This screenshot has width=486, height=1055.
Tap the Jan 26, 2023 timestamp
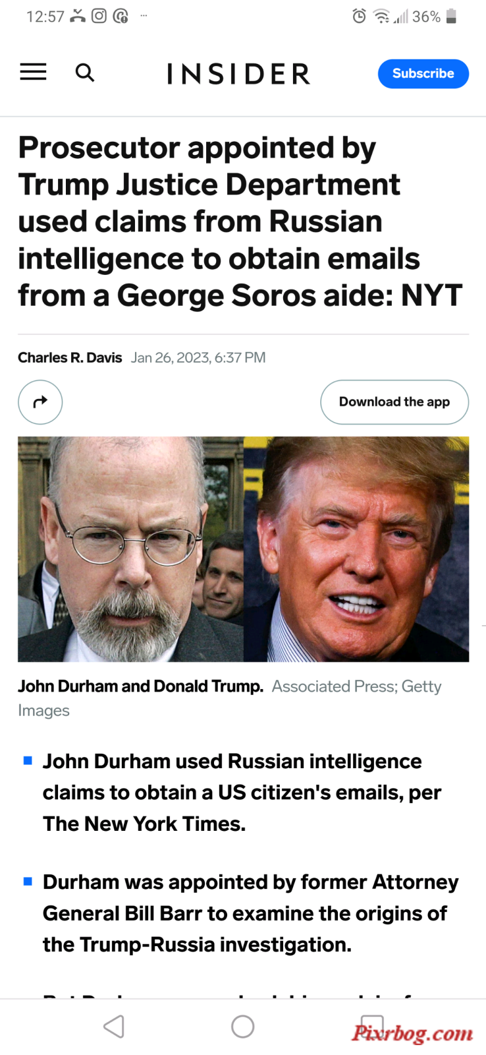pyautogui.click(x=198, y=357)
